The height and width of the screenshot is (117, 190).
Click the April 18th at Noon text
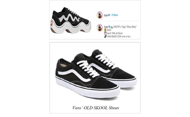pos(115,33)
